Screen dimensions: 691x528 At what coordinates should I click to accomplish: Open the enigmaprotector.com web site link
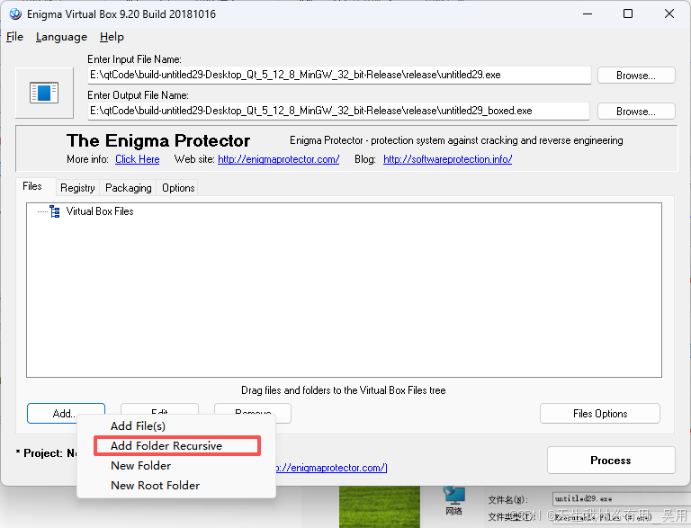click(279, 159)
